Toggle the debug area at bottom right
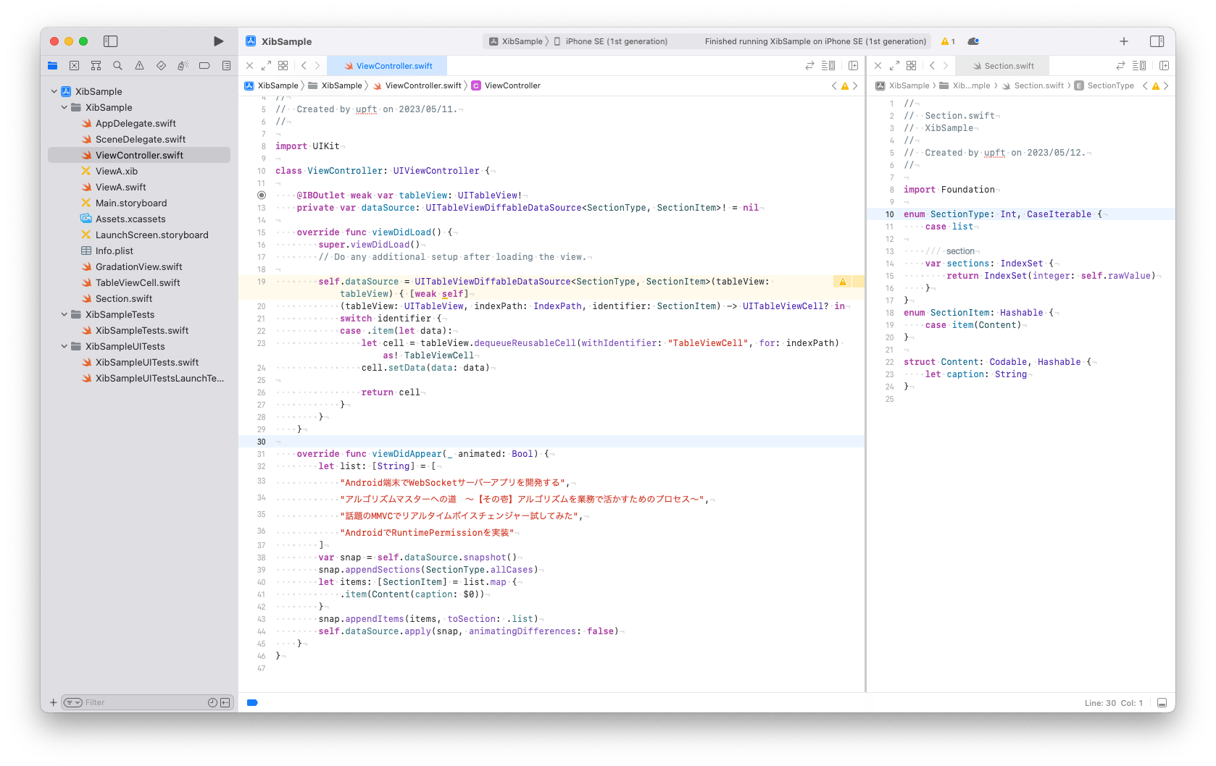 pos(1162,703)
